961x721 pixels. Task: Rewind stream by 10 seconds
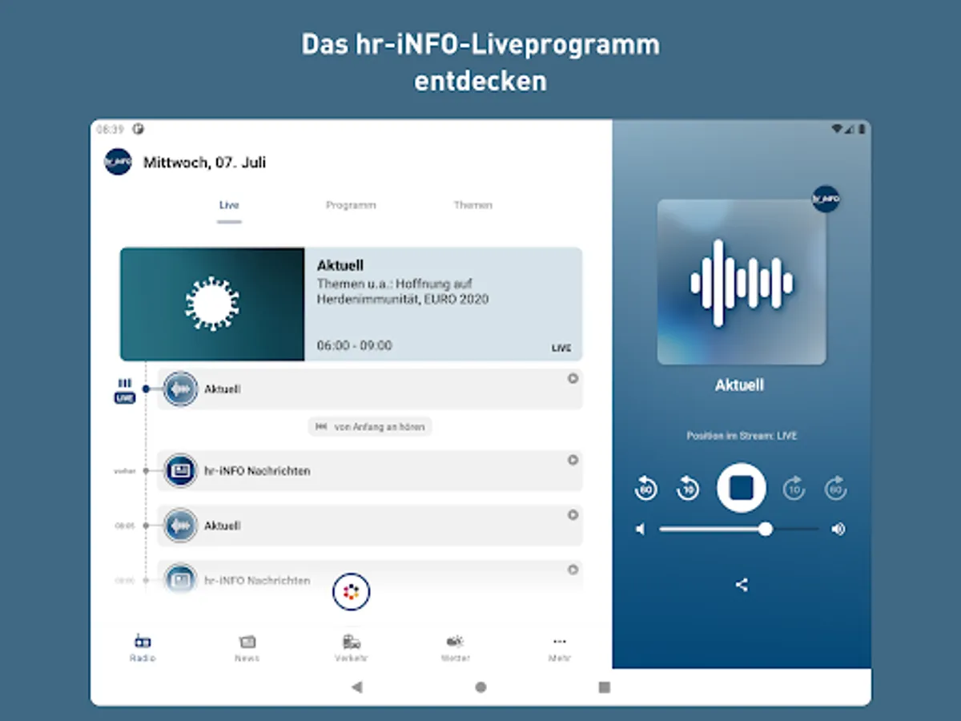click(688, 488)
